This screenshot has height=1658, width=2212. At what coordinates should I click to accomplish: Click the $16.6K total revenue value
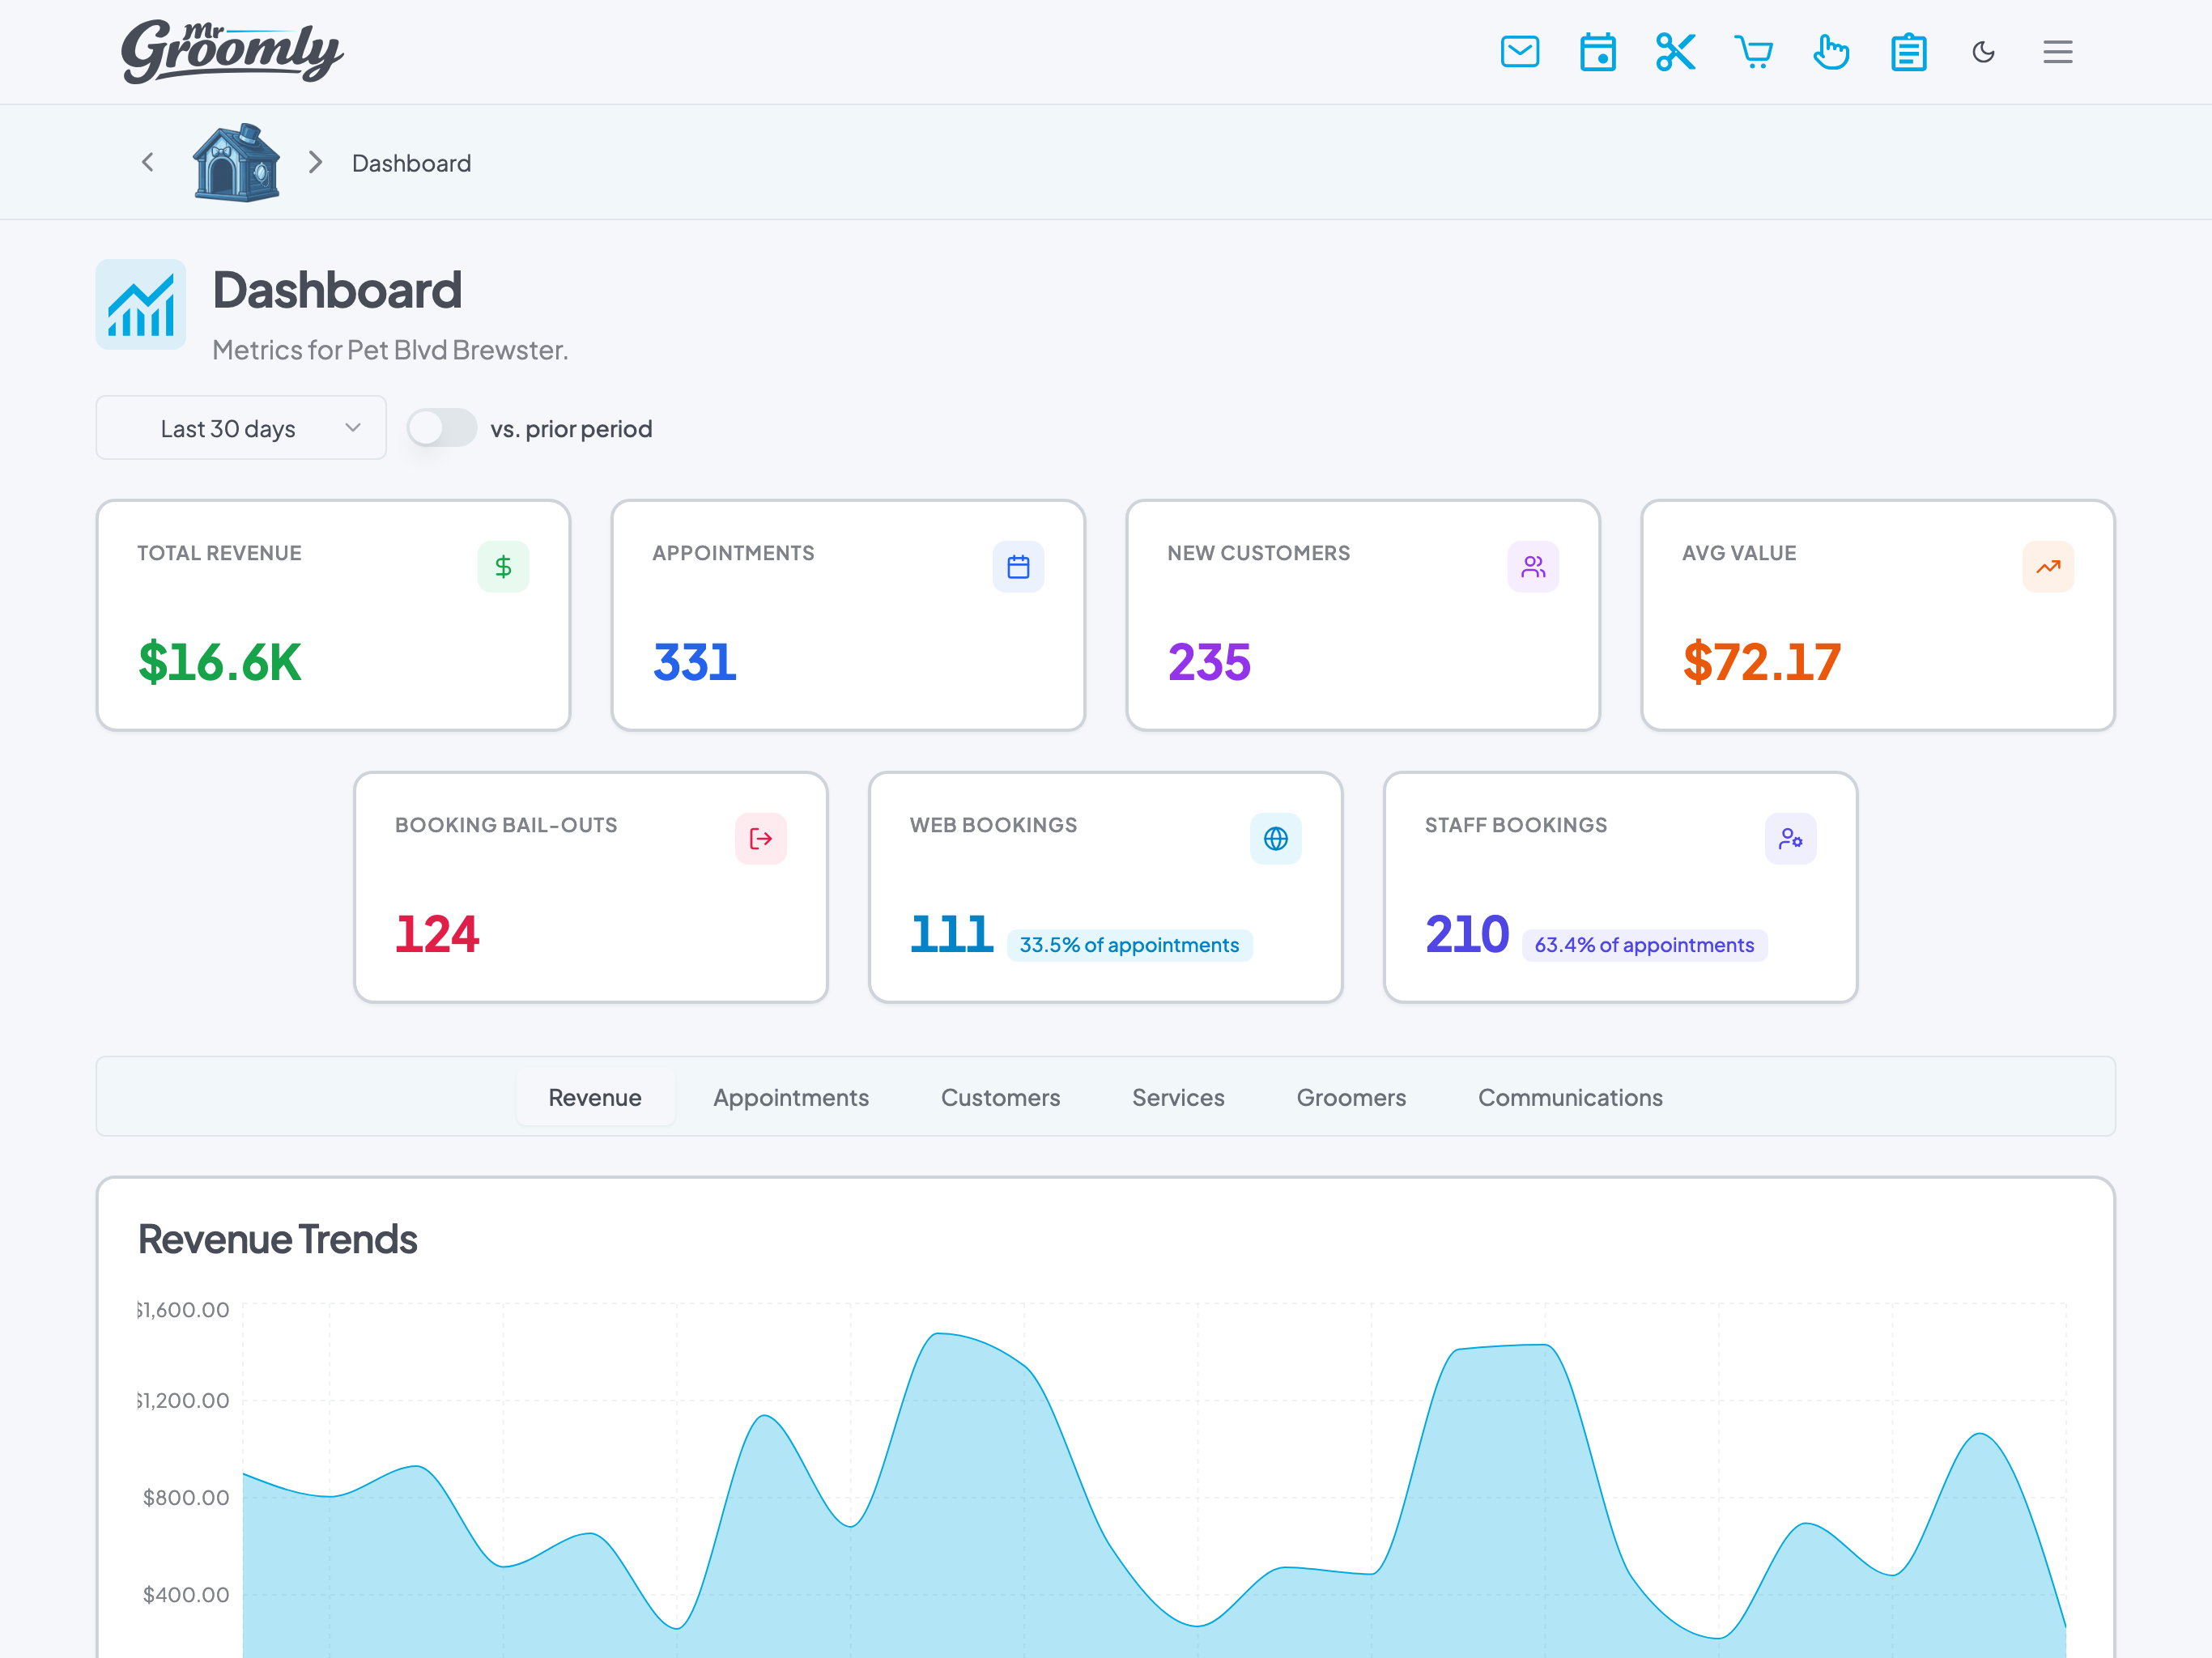(x=220, y=662)
